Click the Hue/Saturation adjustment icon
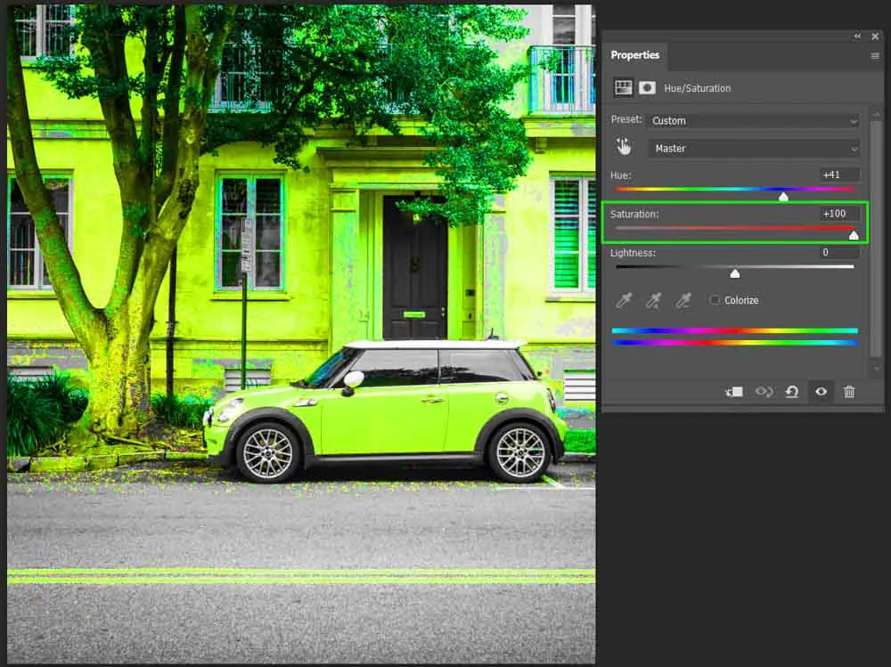891x667 pixels. pyautogui.click(x=624, y=87)
